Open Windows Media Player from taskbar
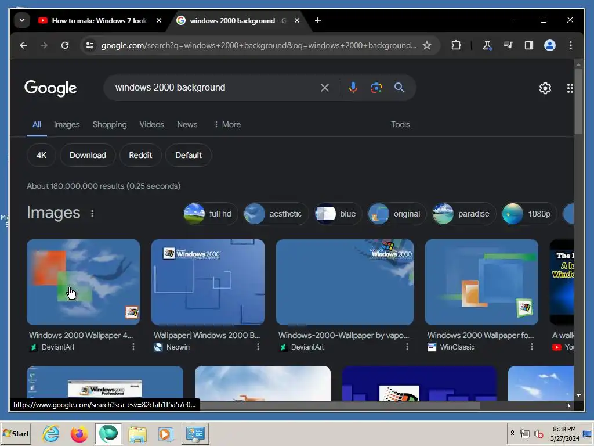This screenshot has height=446, width=594. point(165,433)
